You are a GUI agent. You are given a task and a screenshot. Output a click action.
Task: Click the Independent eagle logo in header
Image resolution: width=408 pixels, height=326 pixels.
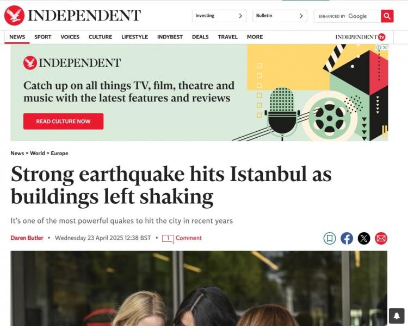[14, 16]
